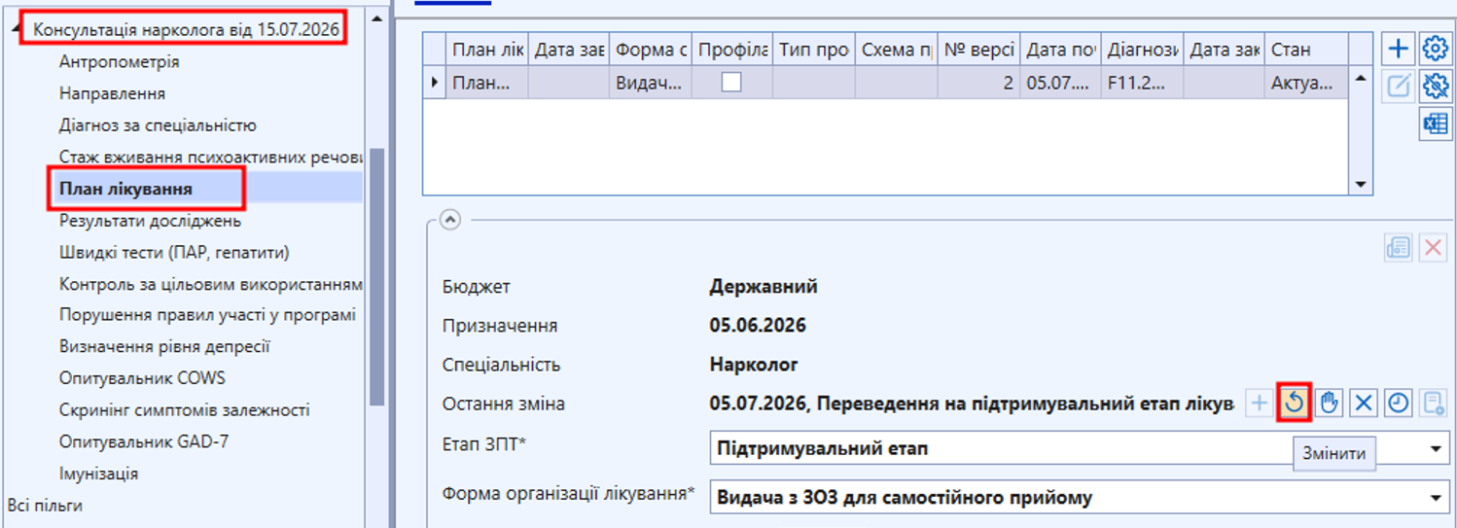Click the document icon after the clock
Screen dimensions: 1457x528
click(1433, 403)
